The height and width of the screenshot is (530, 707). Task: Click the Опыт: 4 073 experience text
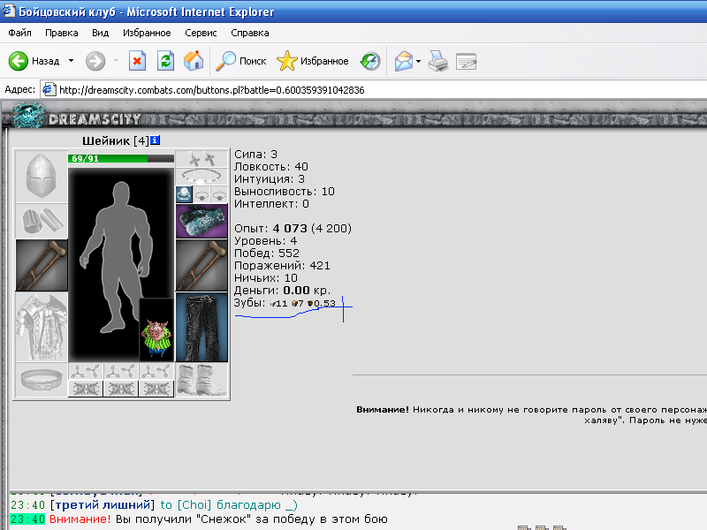tap(270, 229)
